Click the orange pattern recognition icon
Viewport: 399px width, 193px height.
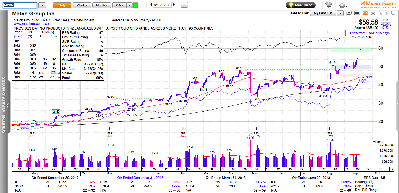tap(365, 13)
